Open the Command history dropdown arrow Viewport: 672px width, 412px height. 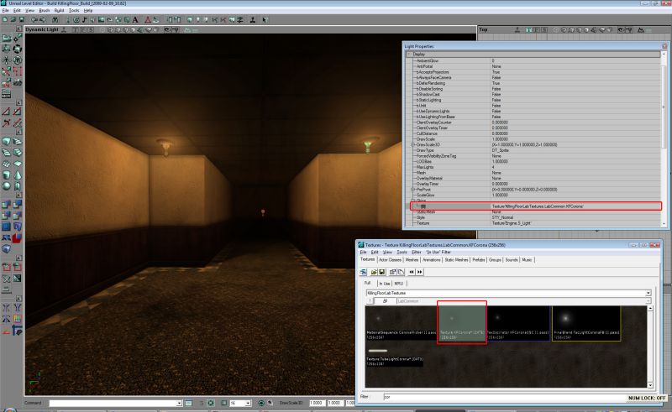click(179, 403)
